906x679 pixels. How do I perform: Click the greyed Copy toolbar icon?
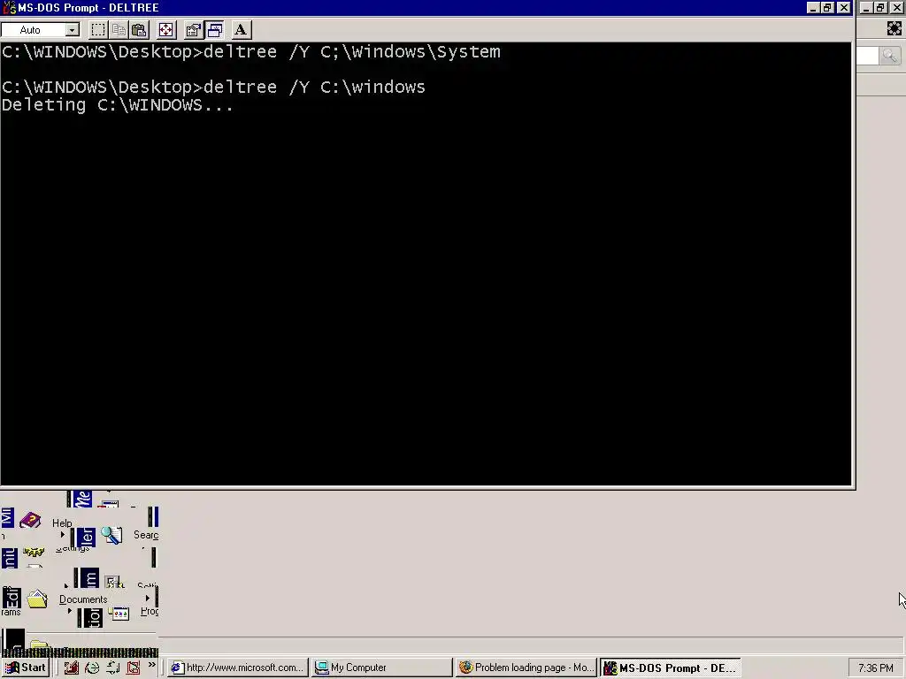tap(119, 30)
